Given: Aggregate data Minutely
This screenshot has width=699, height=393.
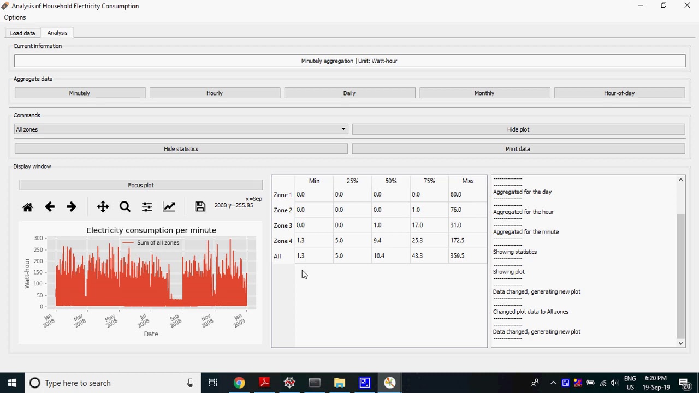Looking at the screenshot, I should point(80,93).
